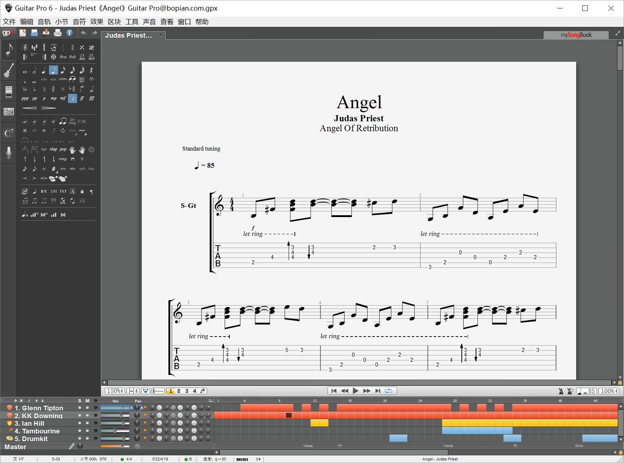Apply mezzo-forte mf dynamic
624x463 pixels.
[x=63, y=98]
